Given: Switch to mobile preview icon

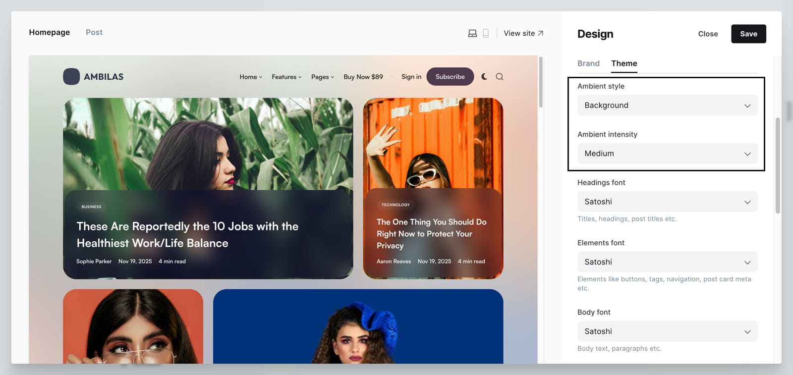Looking at the screenshot, I should [x=486, y=33].
